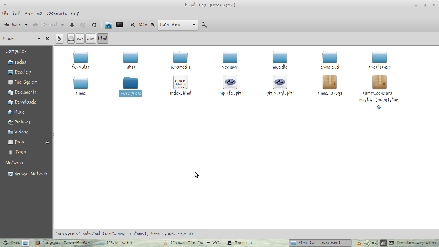Viewport: 439px width, 247px height.
Task: Open the File menu
Action: point(5,13)
